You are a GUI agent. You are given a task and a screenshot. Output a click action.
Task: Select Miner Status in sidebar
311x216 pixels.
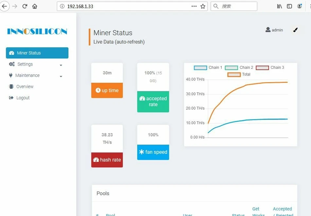[x=37, y=53]
